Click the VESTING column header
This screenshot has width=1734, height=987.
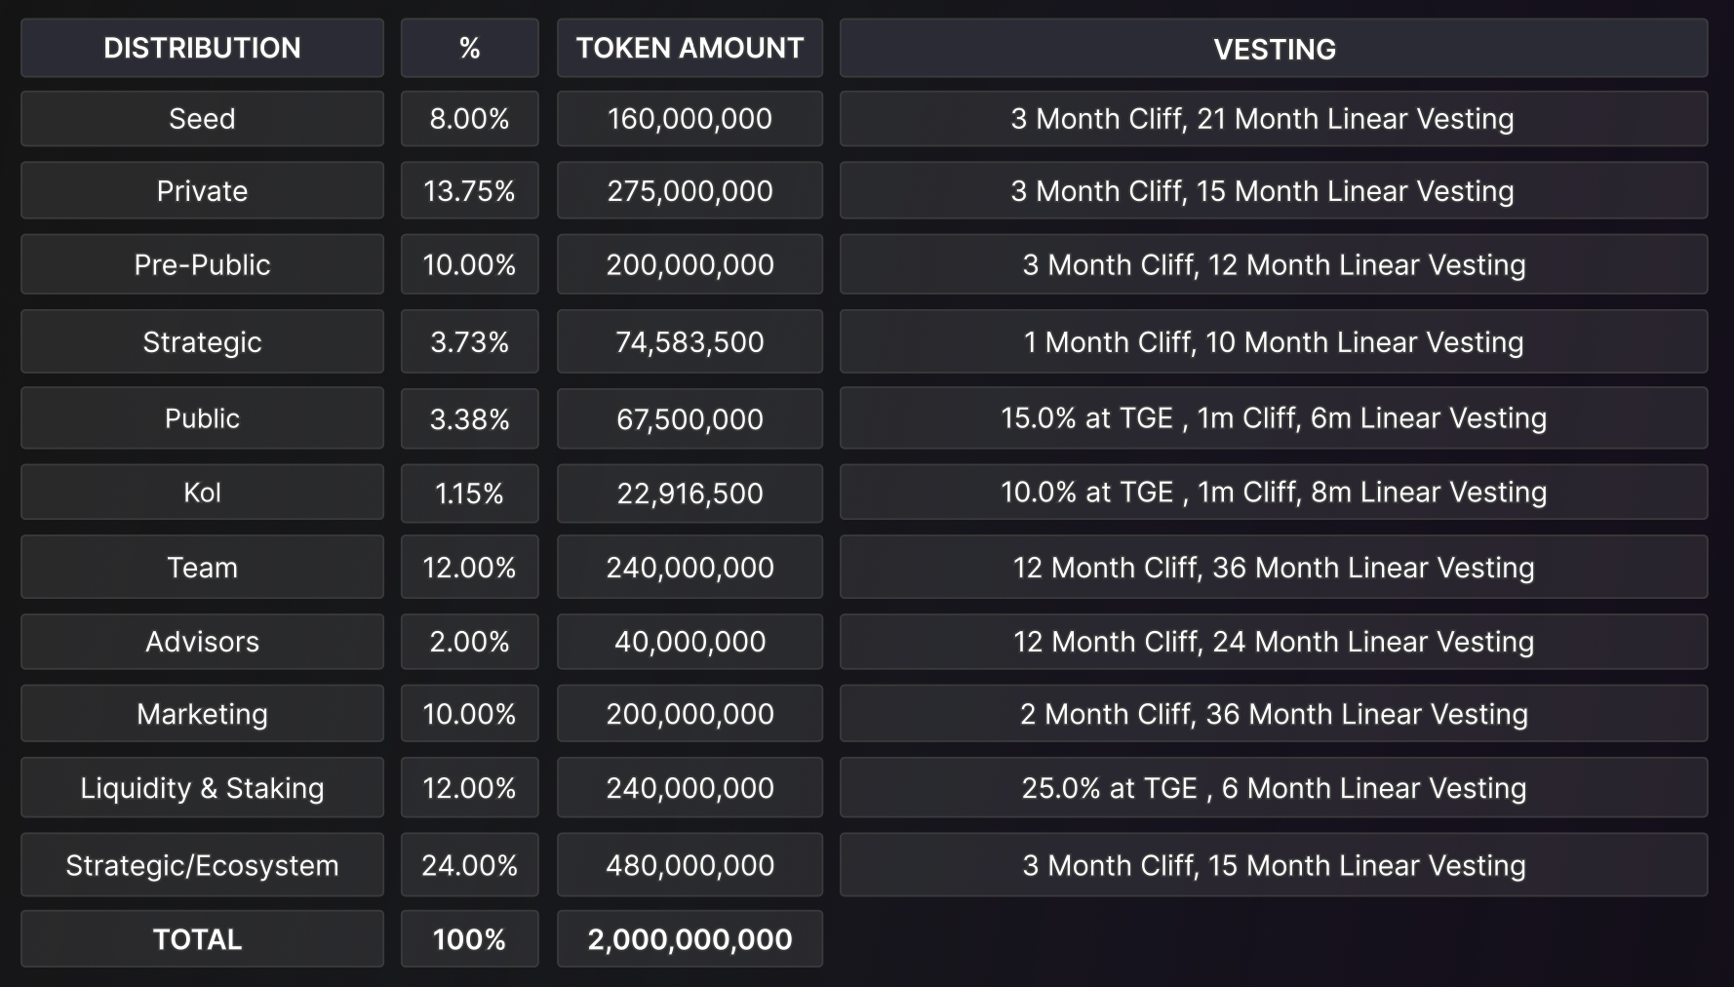pyautogui.click(x=1274, y=49)
